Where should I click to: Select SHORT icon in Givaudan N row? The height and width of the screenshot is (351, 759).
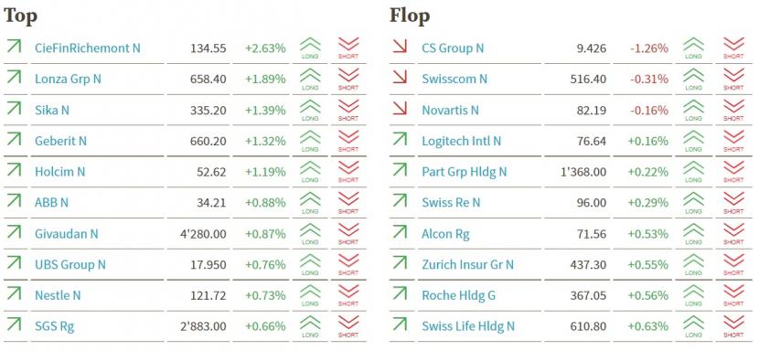348,233
